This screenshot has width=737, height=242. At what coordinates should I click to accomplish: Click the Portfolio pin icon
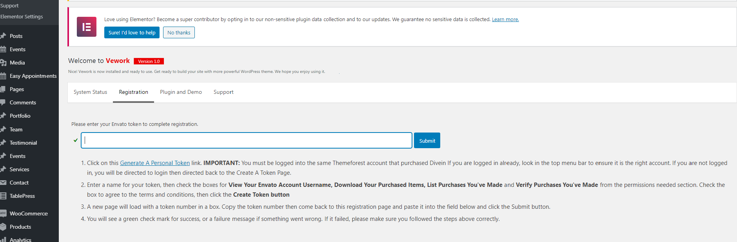point(3,116)
